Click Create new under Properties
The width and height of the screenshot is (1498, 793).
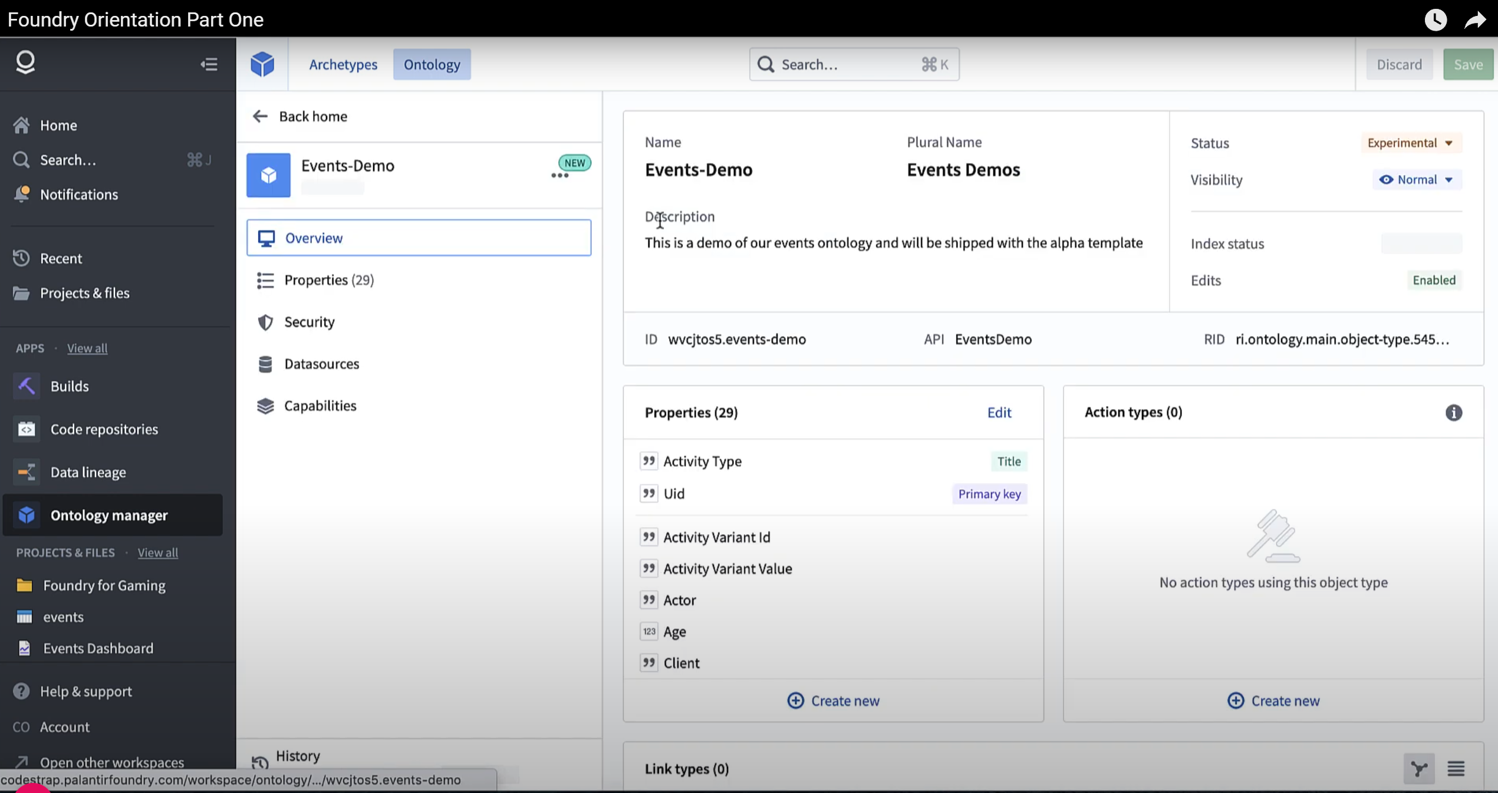(x=834, y=700)
